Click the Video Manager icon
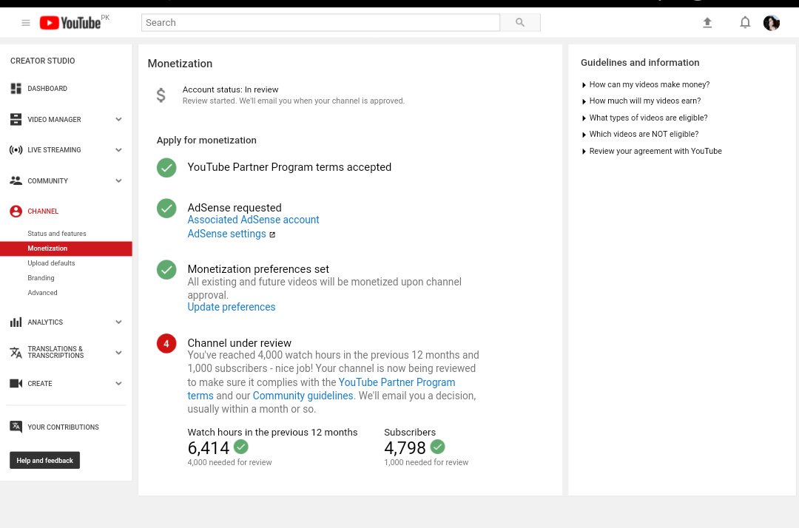 tap(16, 119)
